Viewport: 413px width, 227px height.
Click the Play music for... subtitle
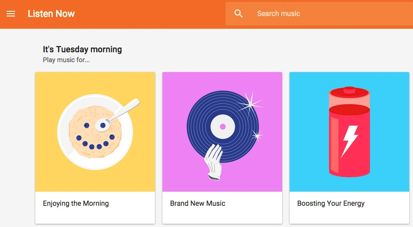point(66,60)
